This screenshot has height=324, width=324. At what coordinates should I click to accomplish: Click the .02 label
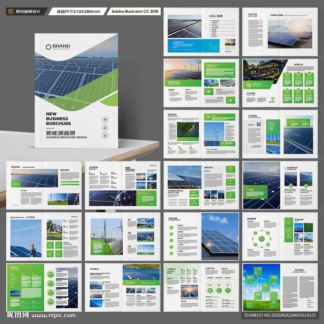[x=129, y=233]
